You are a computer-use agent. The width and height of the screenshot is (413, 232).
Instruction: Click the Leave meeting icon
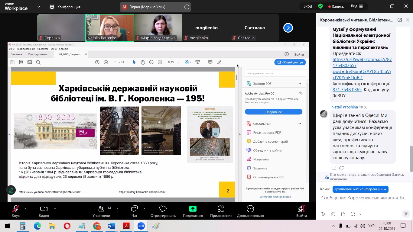(x=301, y=209)
